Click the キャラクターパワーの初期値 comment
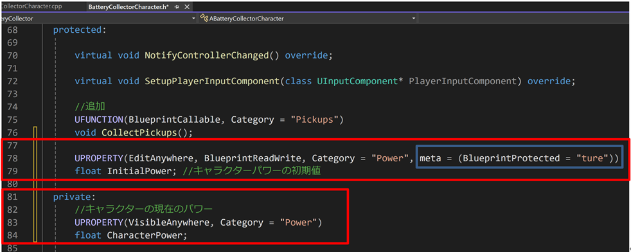This screenshot has height=252, width=631. (x=251, y=171)
